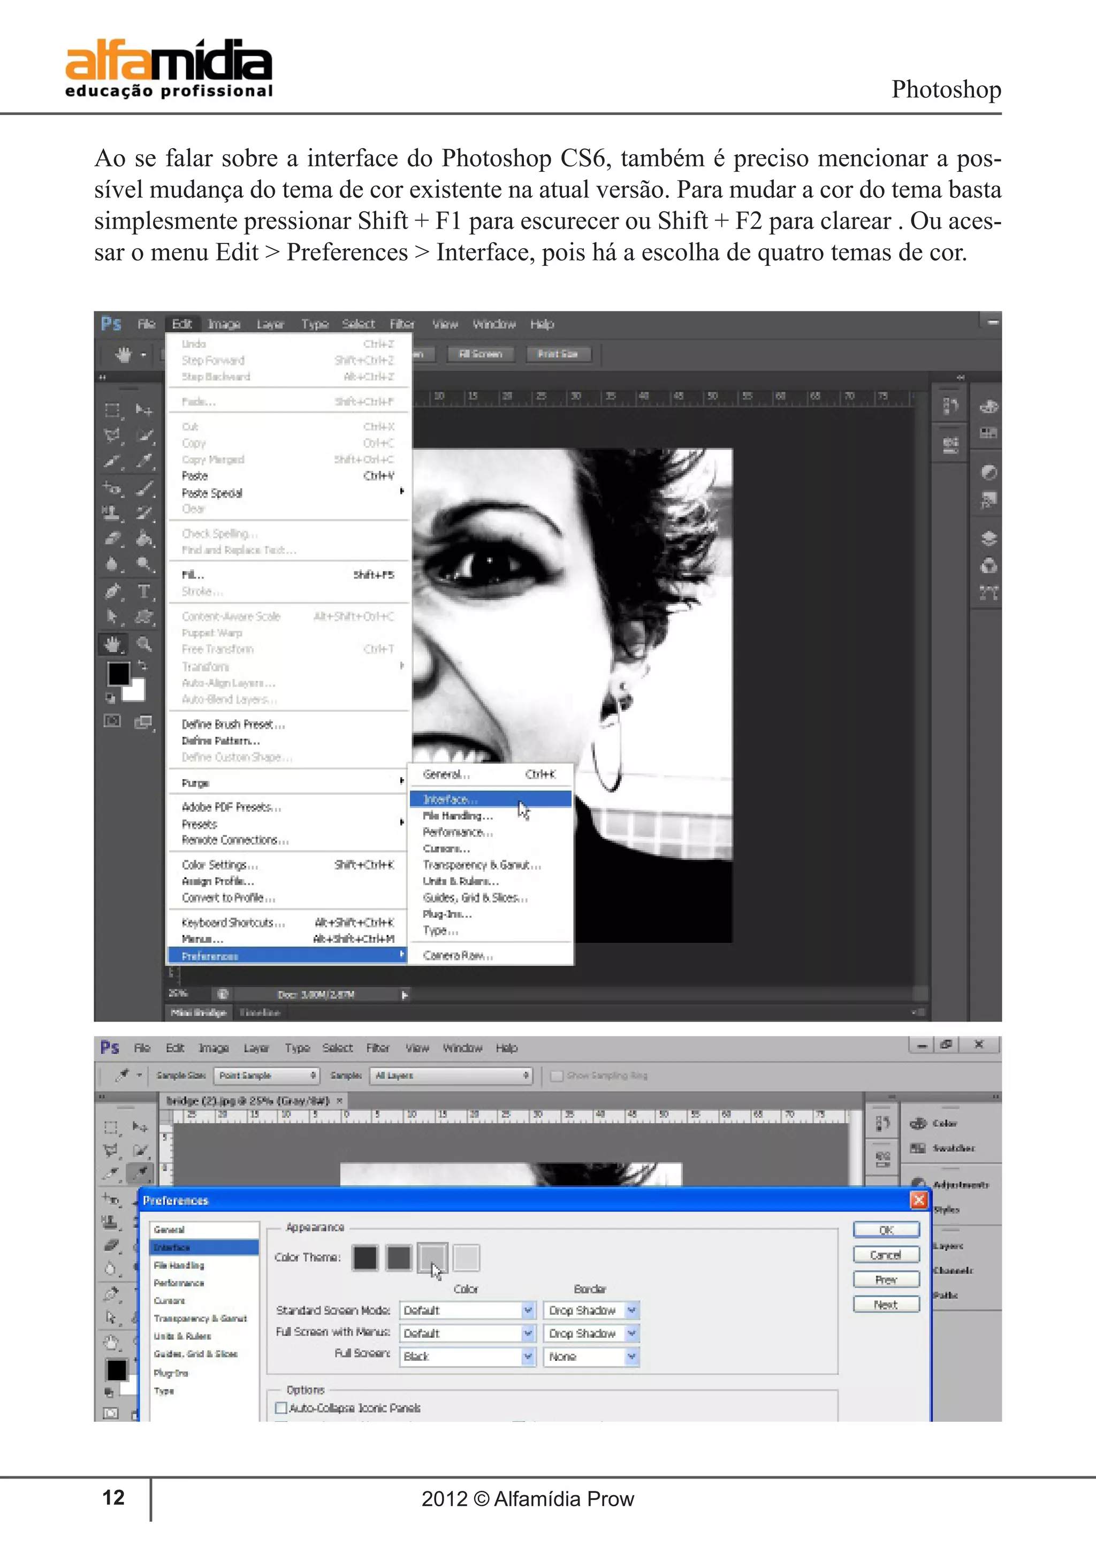Click the Print Size button in upper options bar

click(558, 354)
